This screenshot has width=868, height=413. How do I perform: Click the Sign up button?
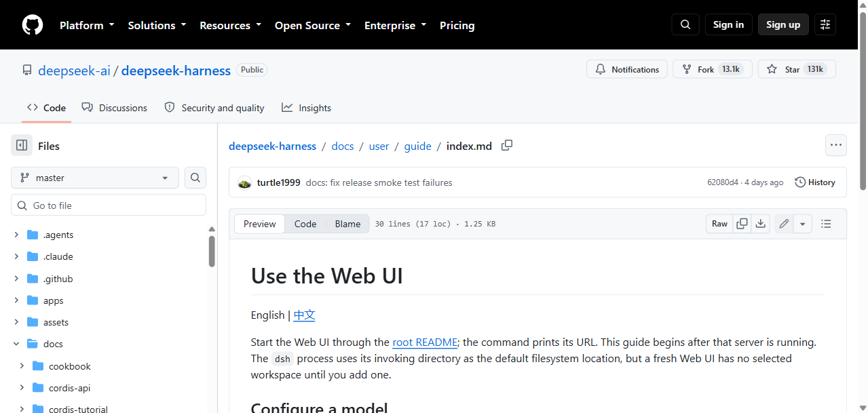click(783, 24)
